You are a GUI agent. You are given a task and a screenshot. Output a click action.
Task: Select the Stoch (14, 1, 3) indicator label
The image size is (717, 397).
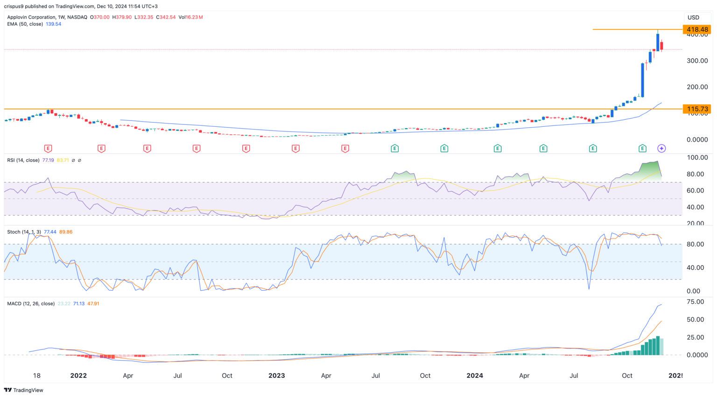(24, 232)
